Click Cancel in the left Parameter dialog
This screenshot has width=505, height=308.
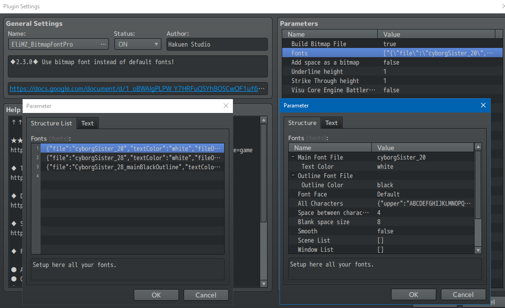pyautogui.click(x=206, y=295)
